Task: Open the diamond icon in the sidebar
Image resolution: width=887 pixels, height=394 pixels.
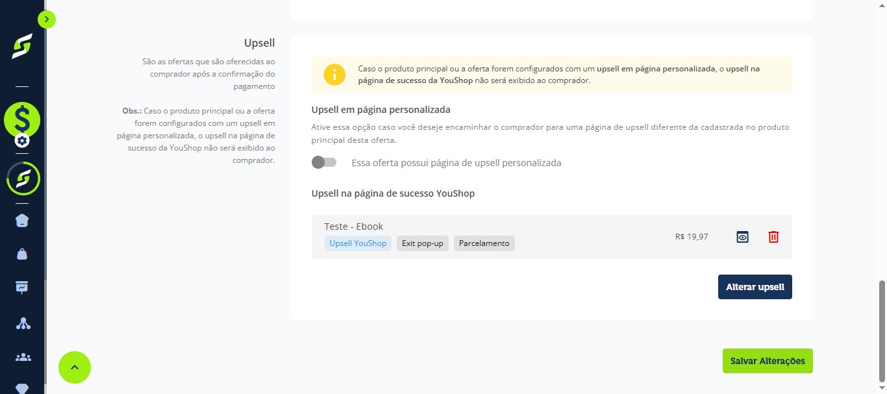Action: click(x=22, y=388)
